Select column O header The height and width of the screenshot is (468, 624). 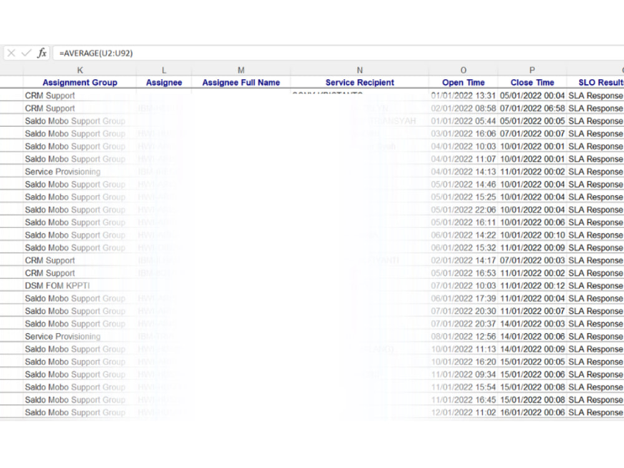click(x=463, y=70)
